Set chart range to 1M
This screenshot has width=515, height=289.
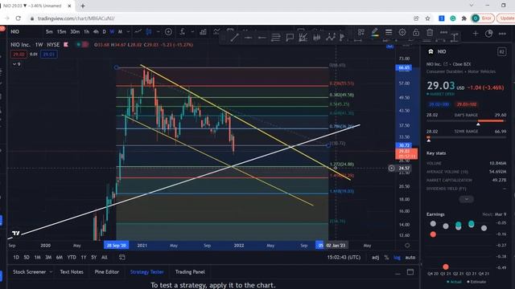point(38,258)
